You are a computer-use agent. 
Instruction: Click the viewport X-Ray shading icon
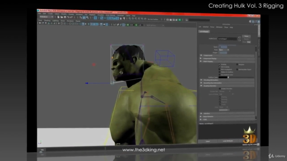click(118, 25)
